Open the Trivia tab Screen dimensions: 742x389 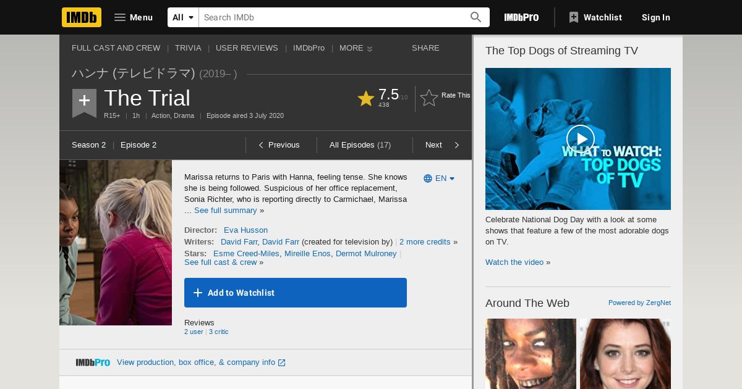click(188, 48)
